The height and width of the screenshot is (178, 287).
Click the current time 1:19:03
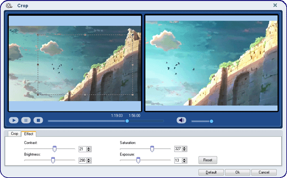point(117,115)
